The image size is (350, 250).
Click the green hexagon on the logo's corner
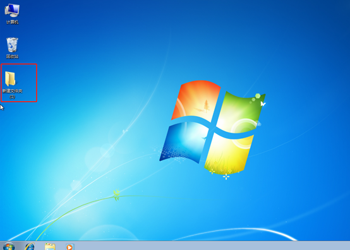coord(258,96)
